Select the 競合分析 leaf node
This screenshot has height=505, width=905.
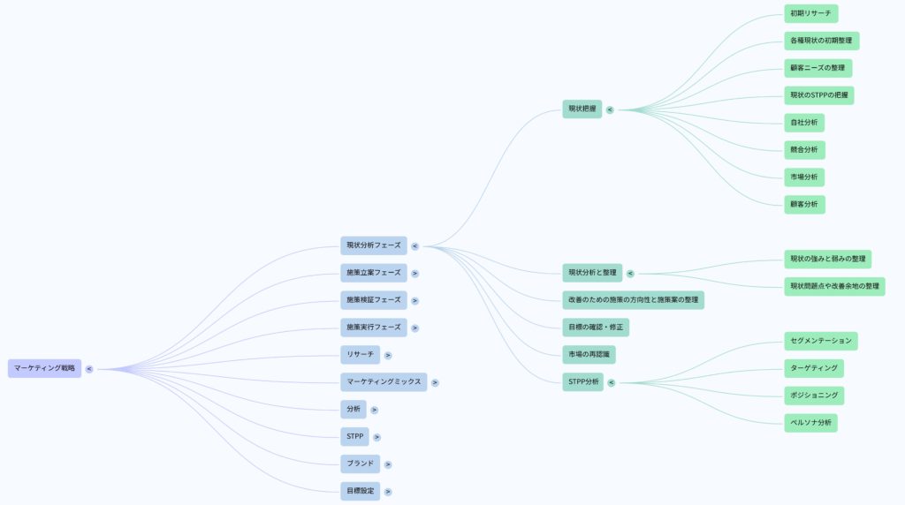(804, 150)
